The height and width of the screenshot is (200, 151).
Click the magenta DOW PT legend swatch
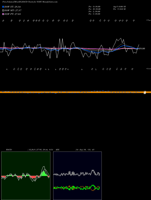tap(3, 14)
